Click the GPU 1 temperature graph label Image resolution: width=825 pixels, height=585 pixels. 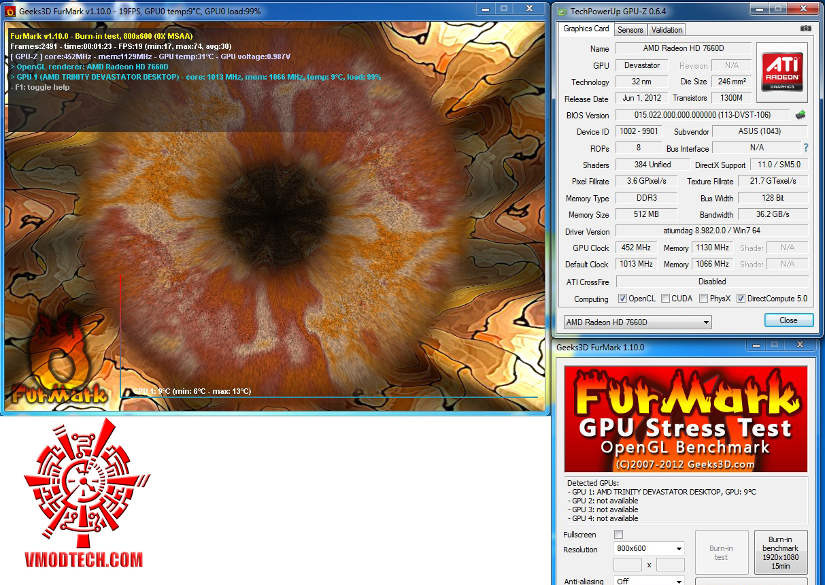[x=192, y=391]
